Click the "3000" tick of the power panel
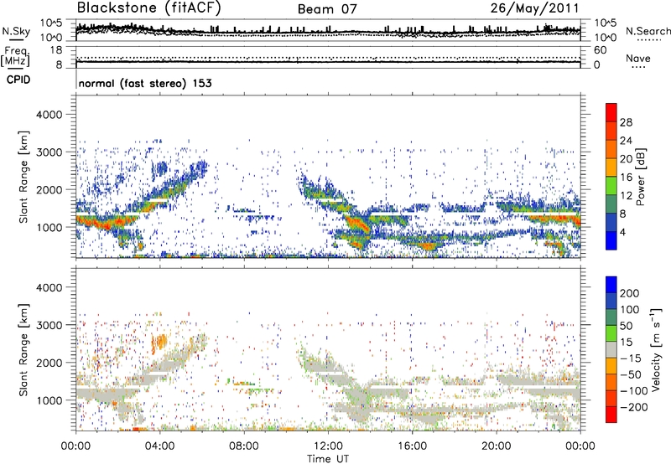 coord(49,152)
